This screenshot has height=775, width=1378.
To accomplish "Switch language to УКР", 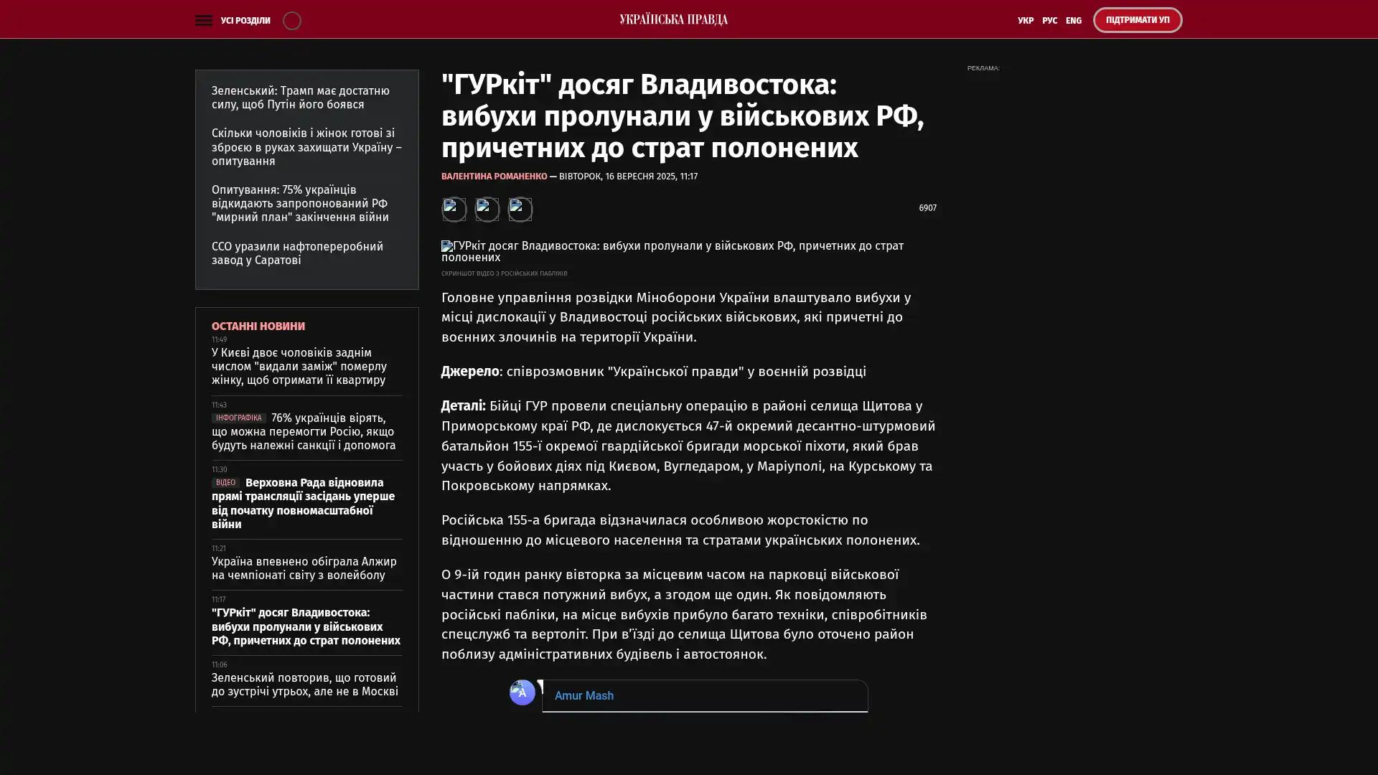I will tap(1025, 20).
